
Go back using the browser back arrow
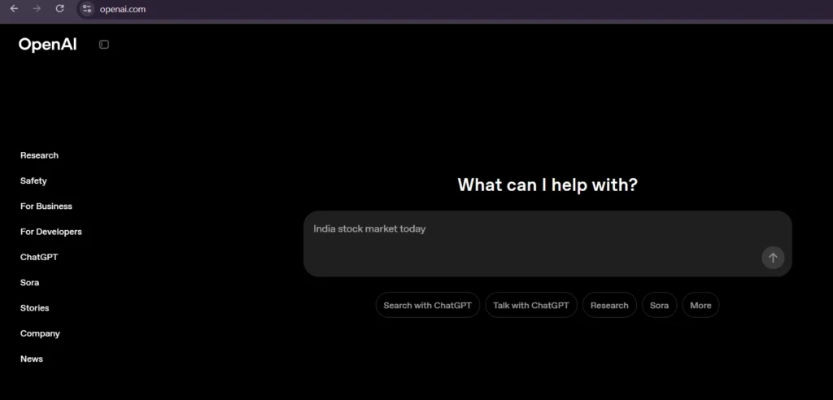coord(15,8)
